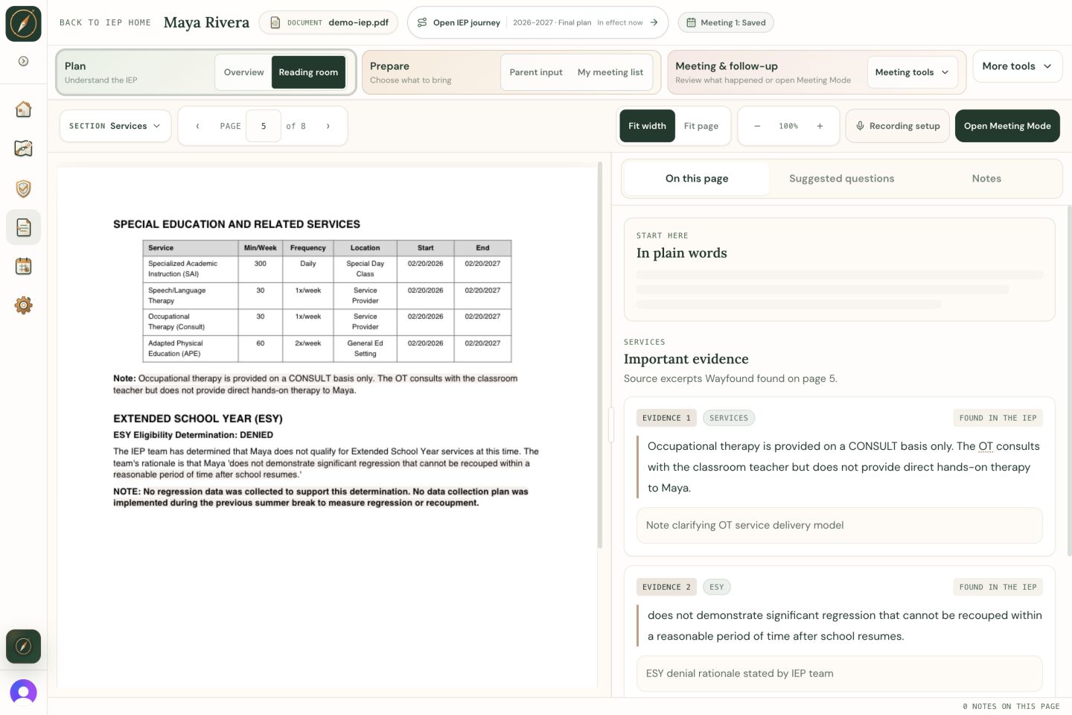Click the FOUND IN THE IEP label on Evidence 1
This screenshot has width=1072, height=715.
tap(998, 418)
